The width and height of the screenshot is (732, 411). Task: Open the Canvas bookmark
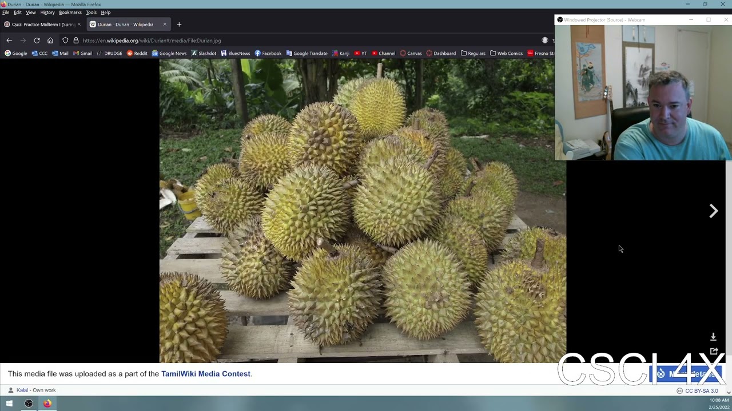click(x=411, y=54)
